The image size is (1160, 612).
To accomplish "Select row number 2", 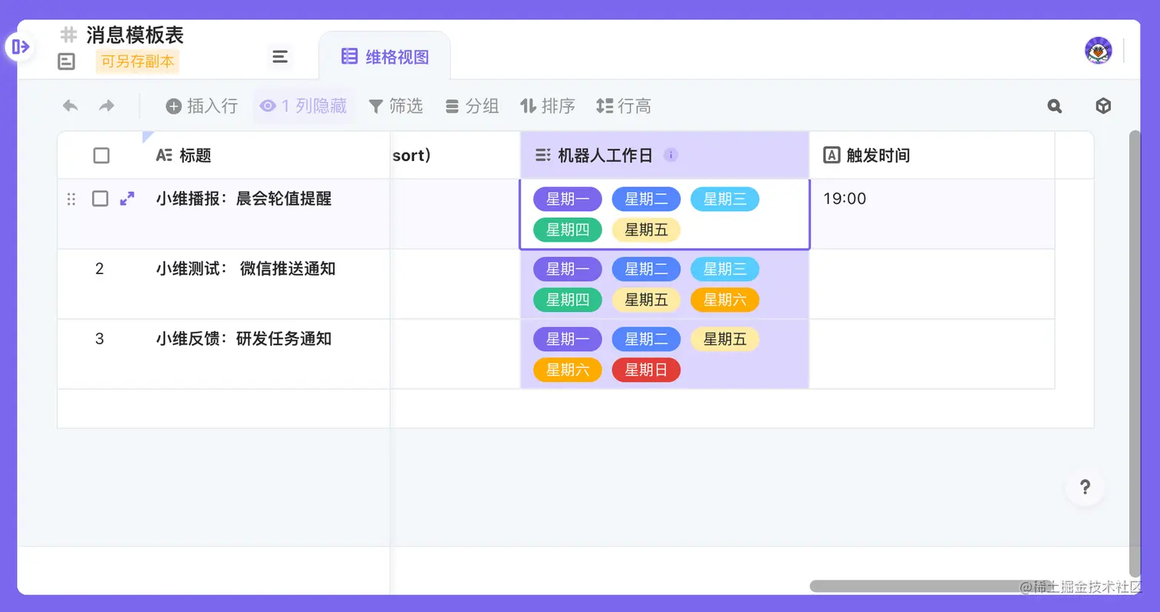I will pos(100,269).
